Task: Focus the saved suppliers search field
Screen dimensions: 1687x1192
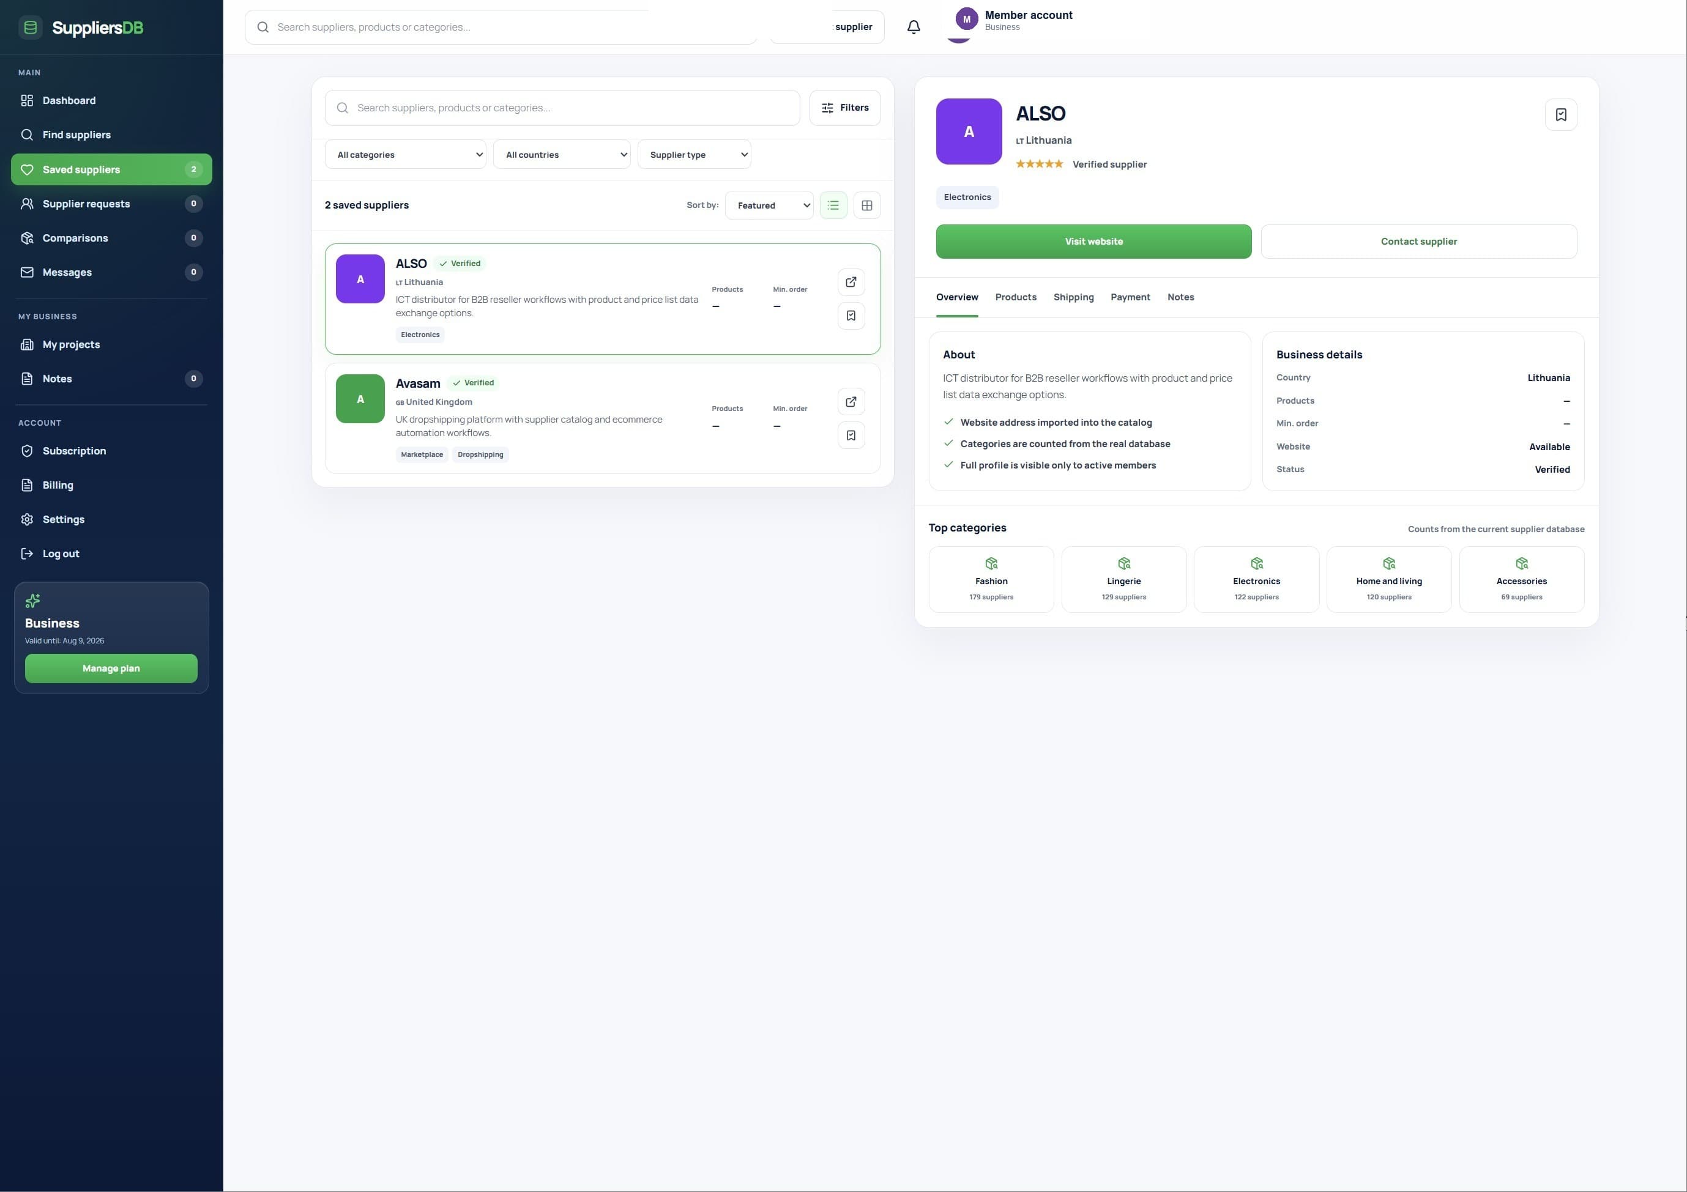Action: (x=562, y=108)
